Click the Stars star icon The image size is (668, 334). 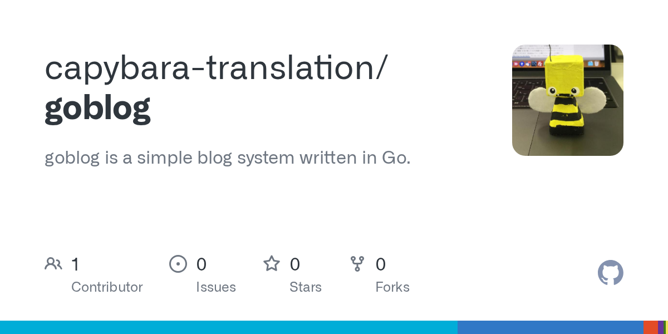272,264
